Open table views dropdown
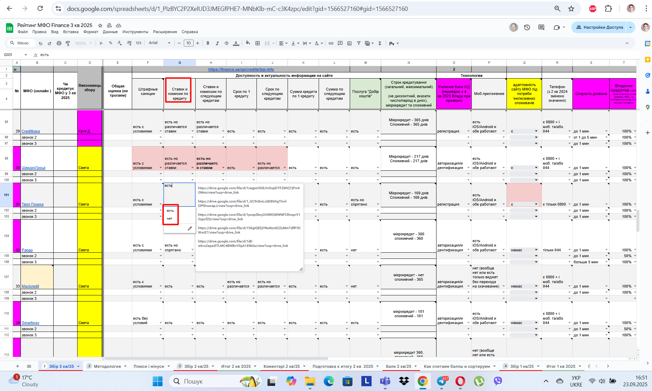This screenshot has height=391, width=652. 369,43
